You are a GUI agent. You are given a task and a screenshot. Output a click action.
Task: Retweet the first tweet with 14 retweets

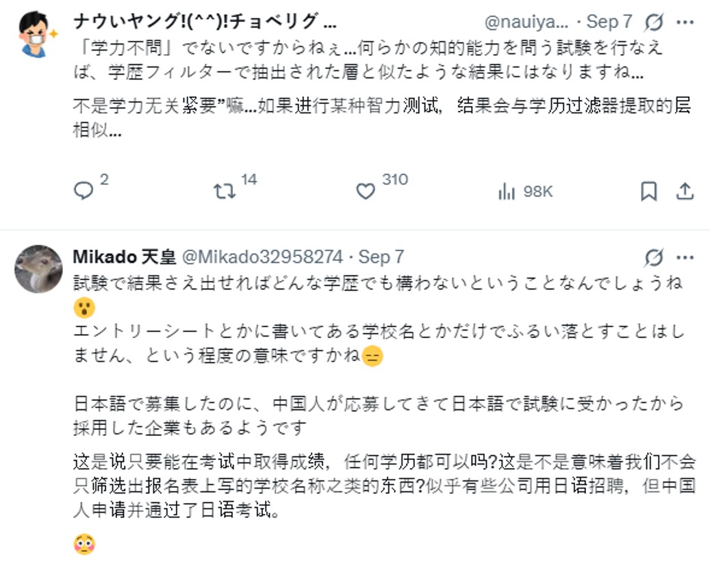[225, 191]
